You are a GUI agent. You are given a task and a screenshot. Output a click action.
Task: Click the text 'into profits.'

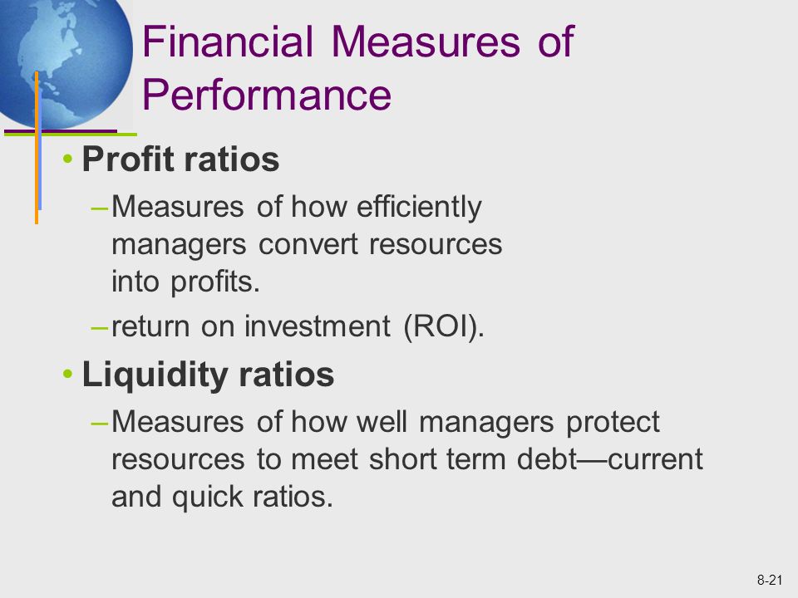(x=185, y=282)
